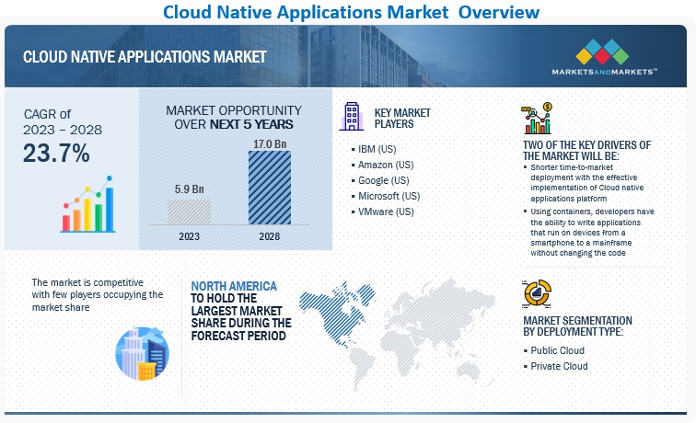This screenshot has width=696, height=423.
Task: Click the key drivers chart icon
Action: pos(540,119)
